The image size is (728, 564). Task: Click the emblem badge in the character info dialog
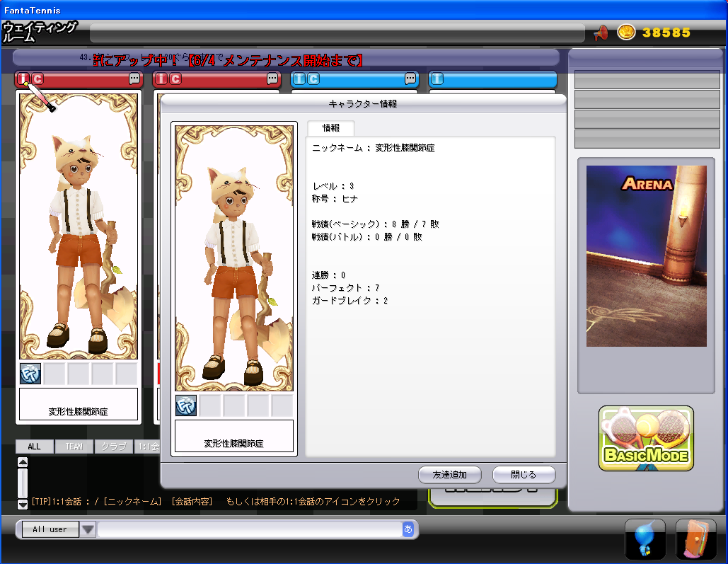(186, 406)
